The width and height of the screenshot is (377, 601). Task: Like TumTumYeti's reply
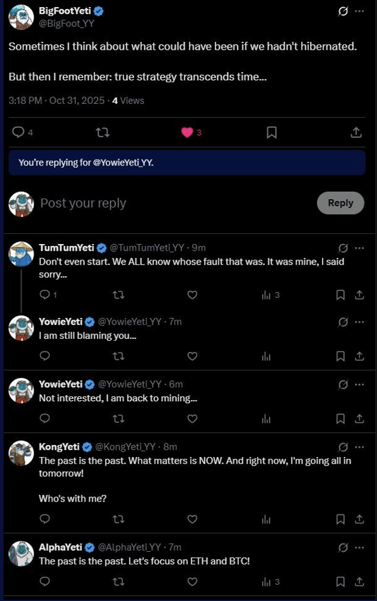click(192, 295)
